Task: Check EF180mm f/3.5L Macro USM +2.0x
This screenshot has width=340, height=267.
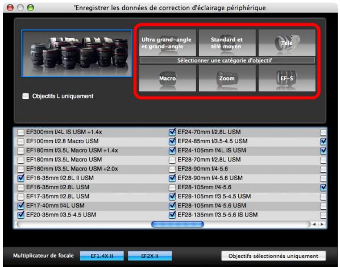Action: pyautogui.click(x=21, y=169)
